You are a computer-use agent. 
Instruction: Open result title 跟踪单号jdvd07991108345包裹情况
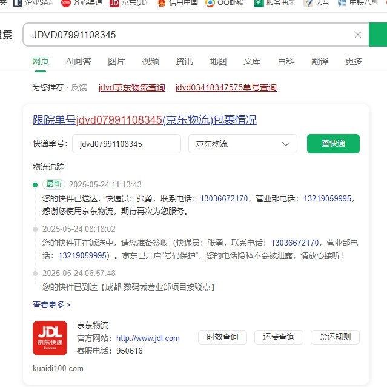[x=145, y=120]
